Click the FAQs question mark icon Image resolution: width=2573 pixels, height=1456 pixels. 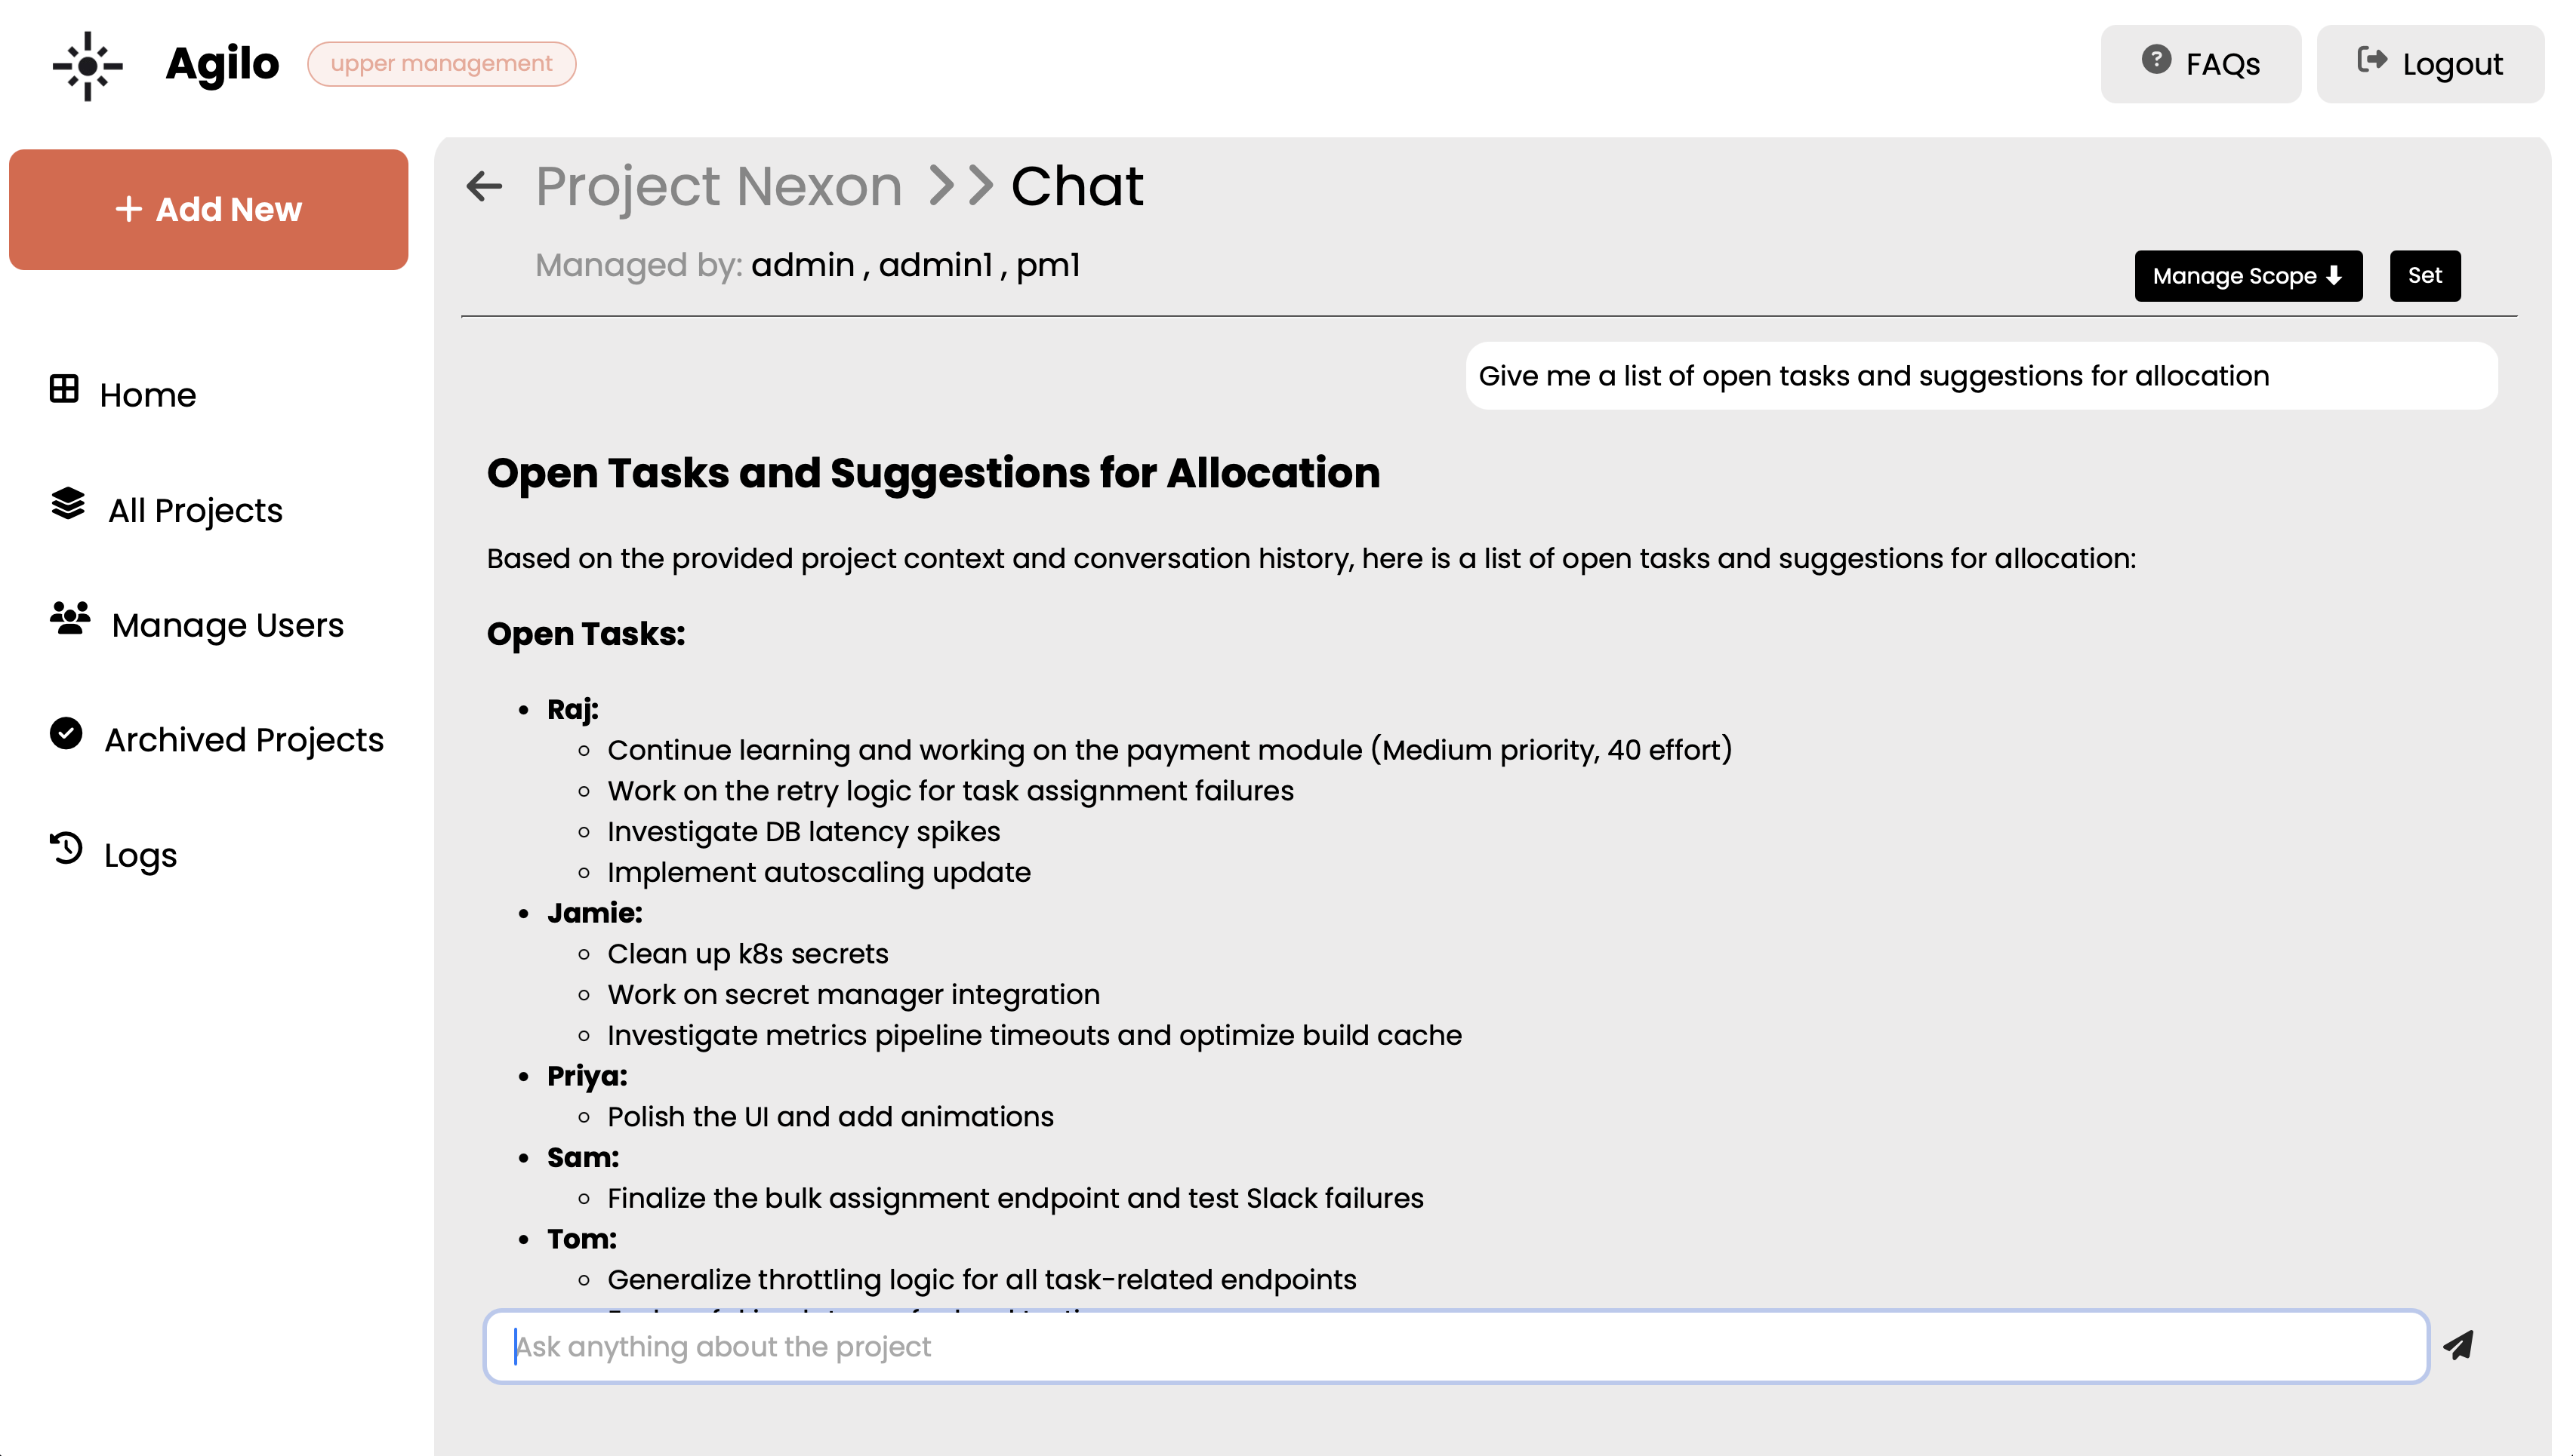2155,60
